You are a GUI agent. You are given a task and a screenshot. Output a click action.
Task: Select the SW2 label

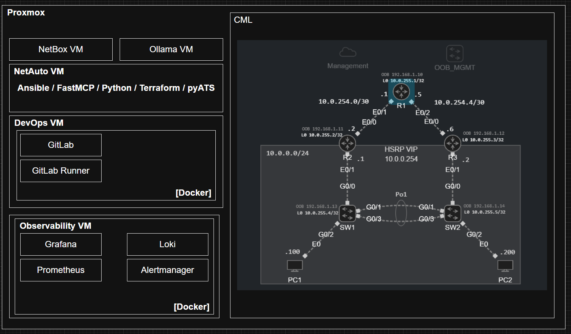[x=452, y=227]
